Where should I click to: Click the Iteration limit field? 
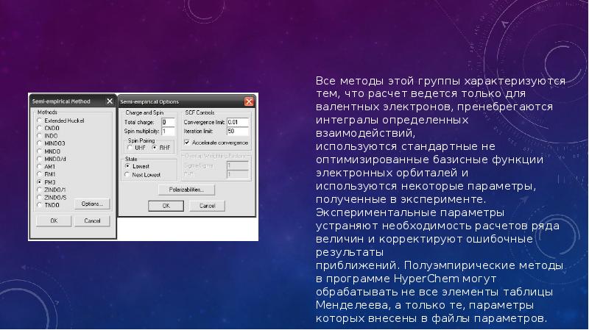(x=237, y=132)
